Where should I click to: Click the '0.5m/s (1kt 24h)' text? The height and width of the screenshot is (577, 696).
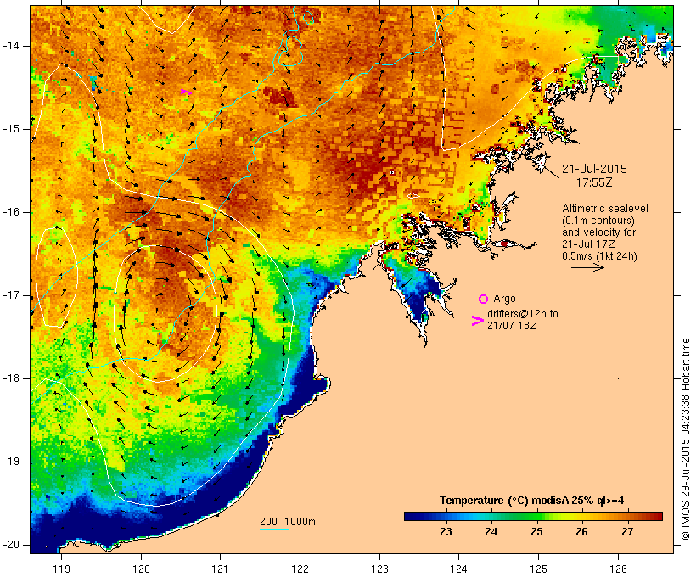[x=599, y=256]
